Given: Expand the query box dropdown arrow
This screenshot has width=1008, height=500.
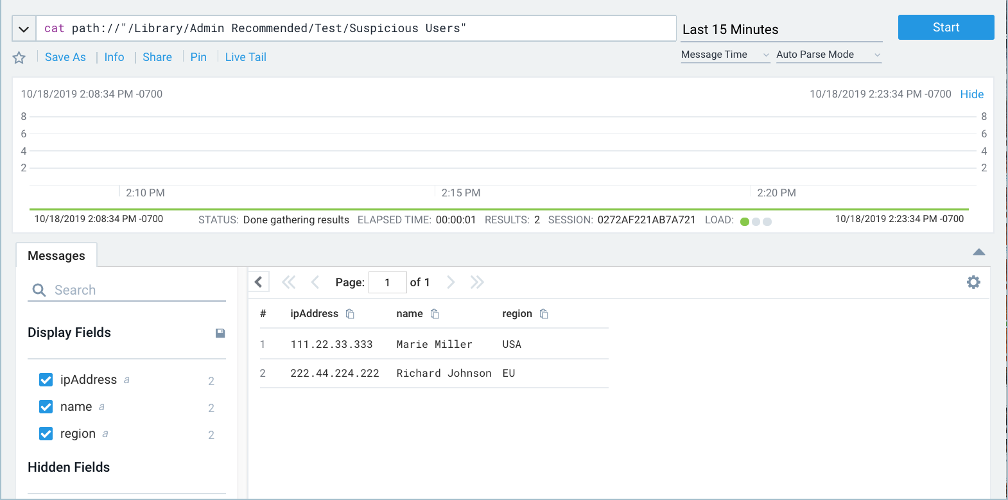Looking at the screenshot, I should (24, 29).
